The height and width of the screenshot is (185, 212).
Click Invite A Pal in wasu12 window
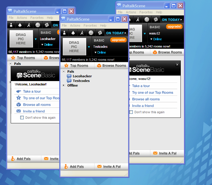[167, 153]
